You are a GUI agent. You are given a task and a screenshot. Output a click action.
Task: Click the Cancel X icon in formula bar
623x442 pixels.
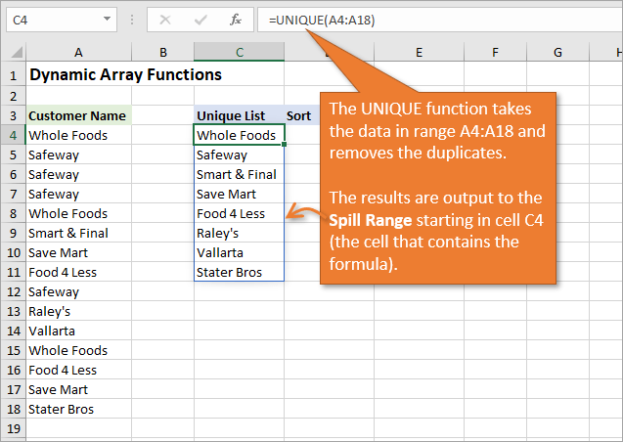(x=164, y=20)
